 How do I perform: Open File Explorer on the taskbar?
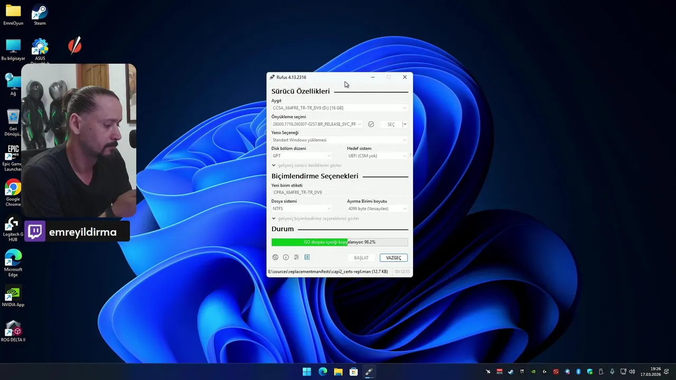(x=338, y=372)
